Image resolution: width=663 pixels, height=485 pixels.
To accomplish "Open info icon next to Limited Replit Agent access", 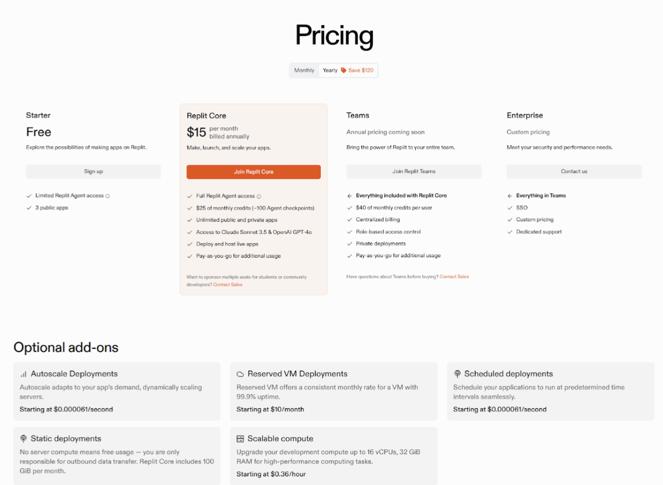I will (108, 196).
